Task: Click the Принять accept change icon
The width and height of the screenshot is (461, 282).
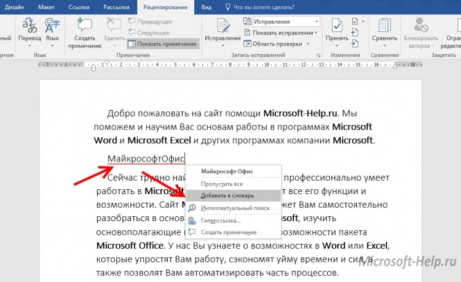Action: (x=337, y=25)
